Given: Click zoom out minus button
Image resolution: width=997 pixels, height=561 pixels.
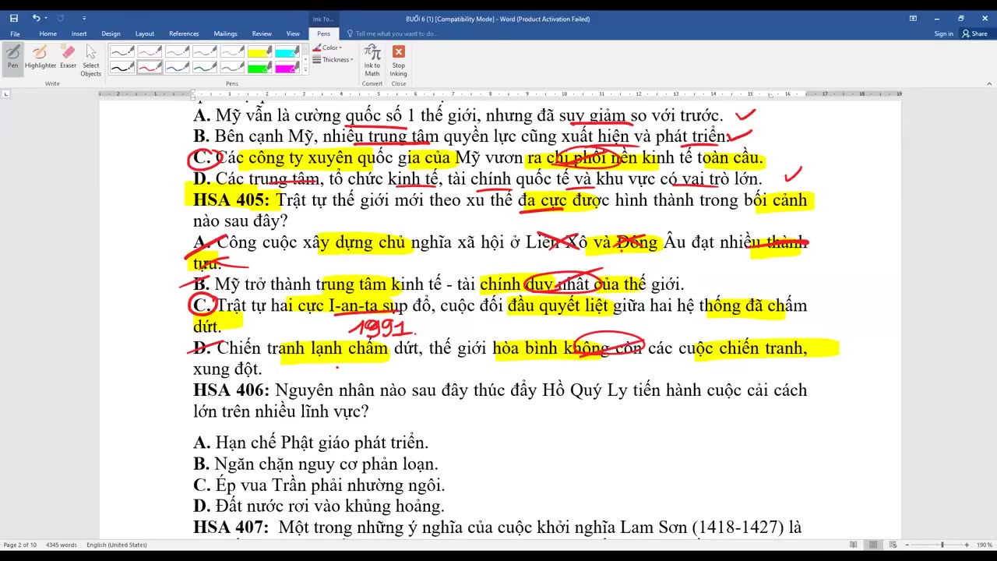Looking at the screenshot, I should click(908, 545).
